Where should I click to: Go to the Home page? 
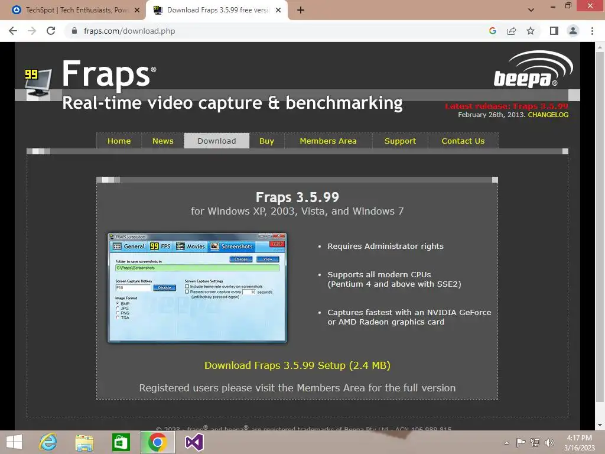click(x=119, y=141)
